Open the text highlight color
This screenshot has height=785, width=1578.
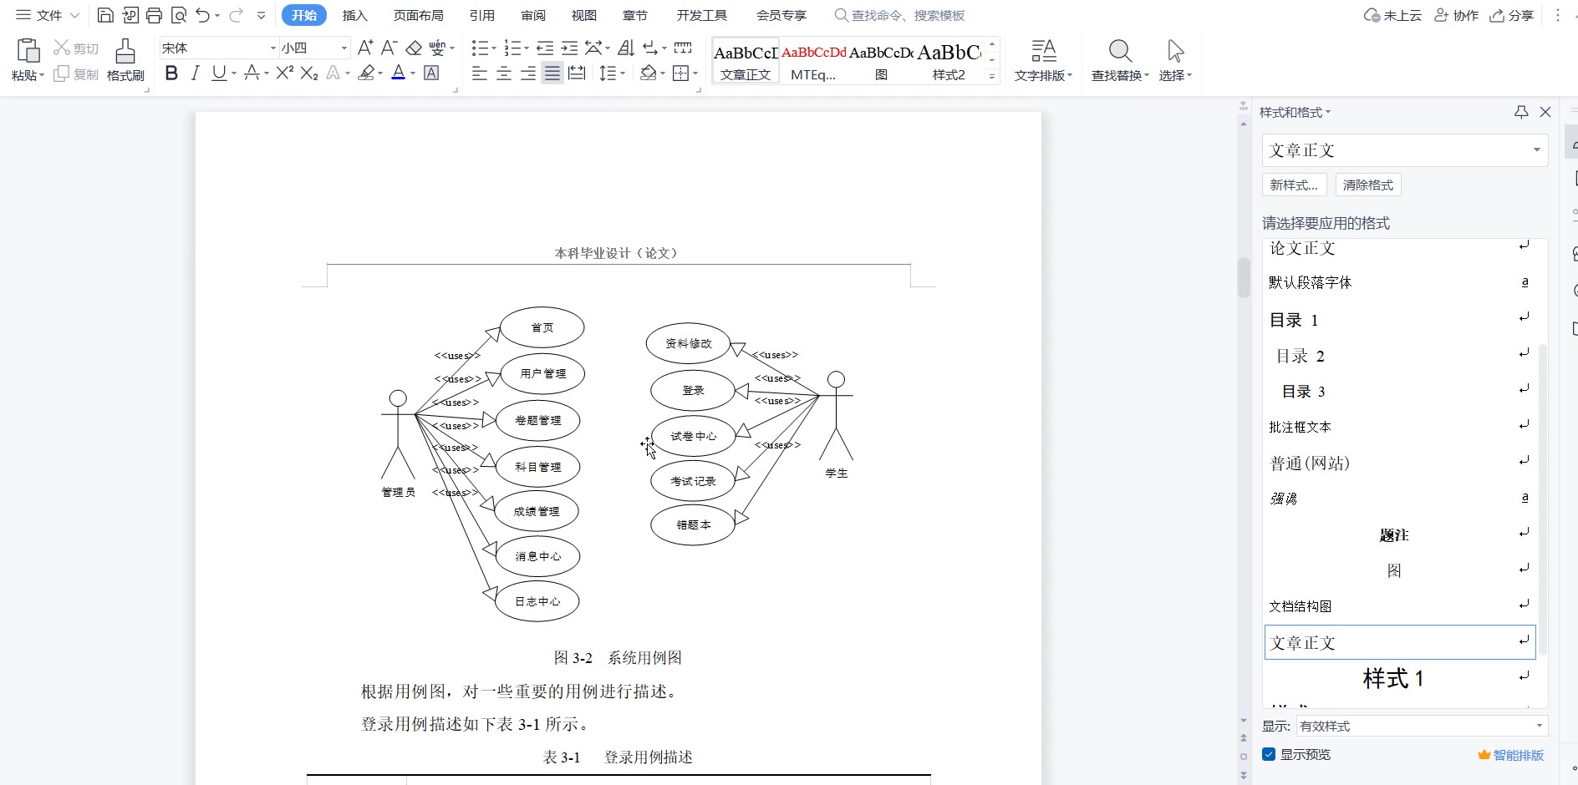pyautogui.click(x=366, y=73)
